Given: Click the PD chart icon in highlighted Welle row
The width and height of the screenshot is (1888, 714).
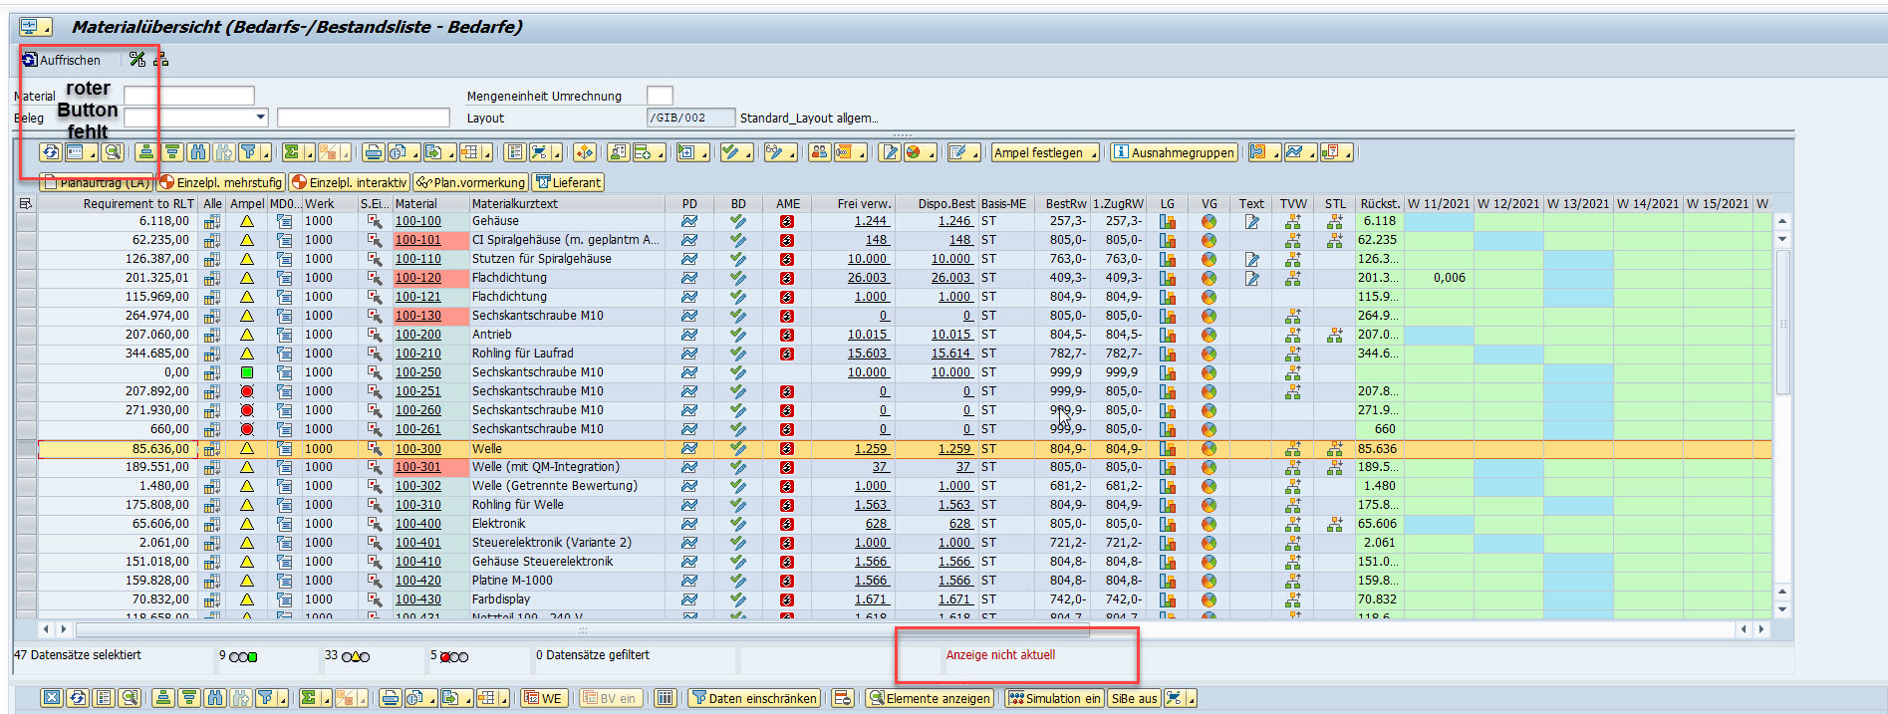Looking at the screenshot, I should (x=689, y=449).
